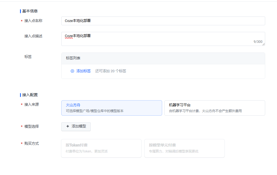Click the 9/300 character counter

coord(258,42)
